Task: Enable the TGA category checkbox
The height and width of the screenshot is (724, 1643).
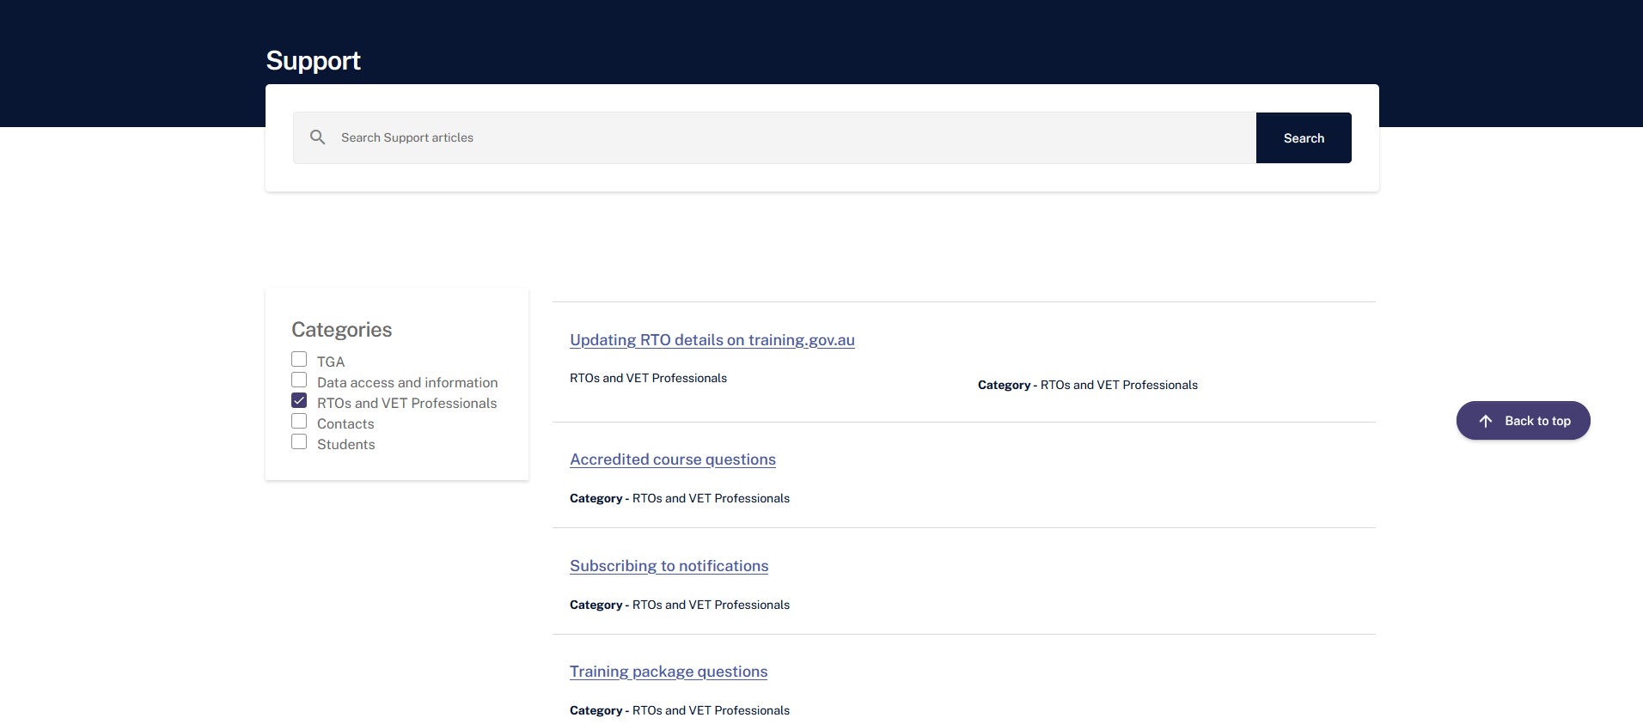Action: (299, 359)
